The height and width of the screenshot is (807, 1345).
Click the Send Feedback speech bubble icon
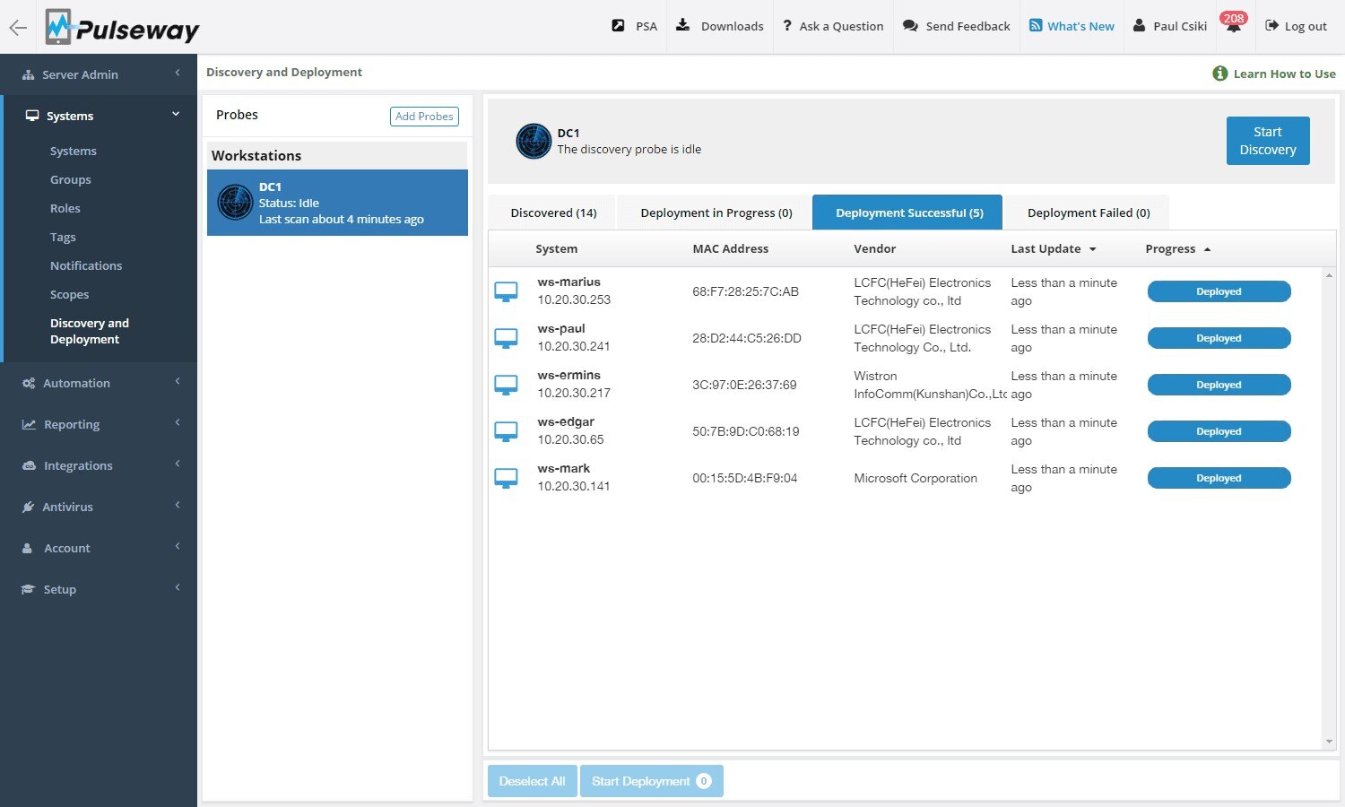(x=910, y=26)
